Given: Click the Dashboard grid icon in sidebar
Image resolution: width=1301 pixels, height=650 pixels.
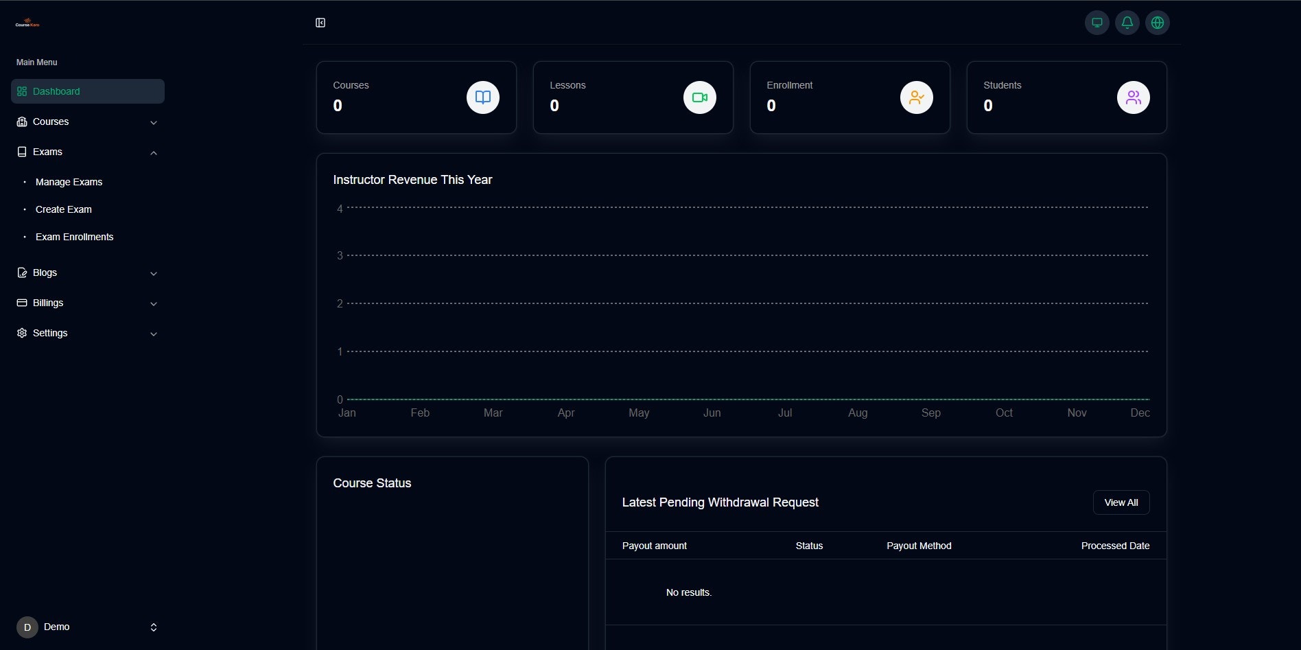Looking at the screenshot, I should pyautogui.click(x=22, y=91).
